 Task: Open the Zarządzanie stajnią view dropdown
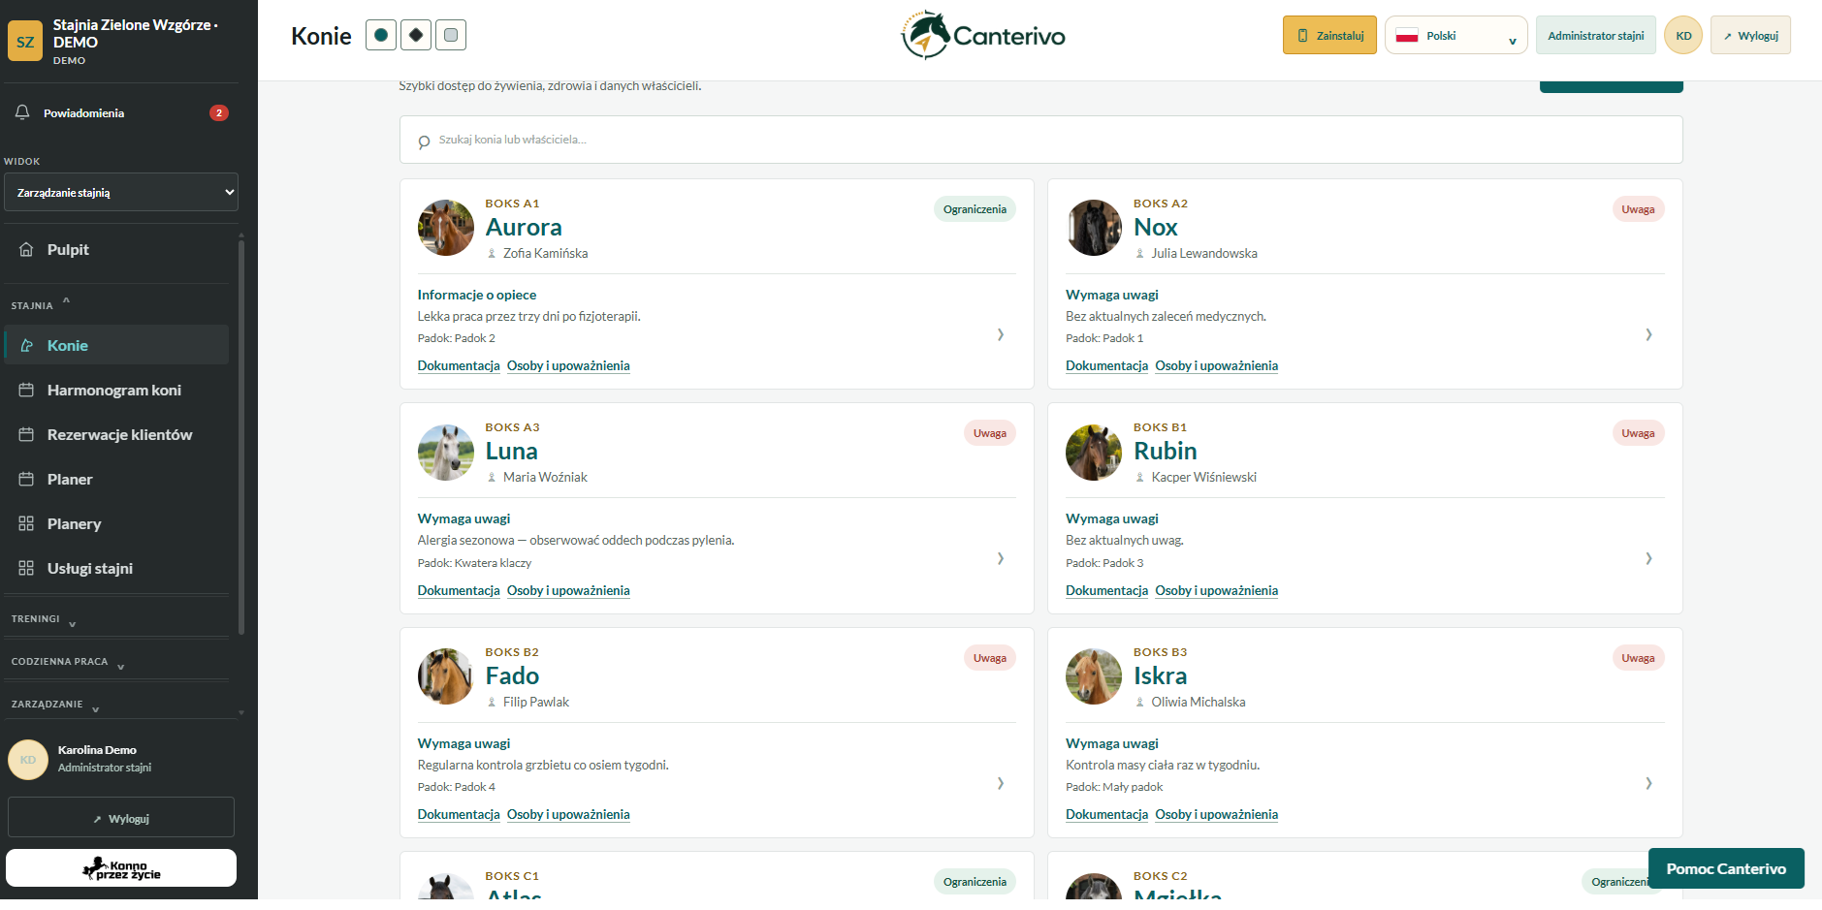(x=121, y=192)
